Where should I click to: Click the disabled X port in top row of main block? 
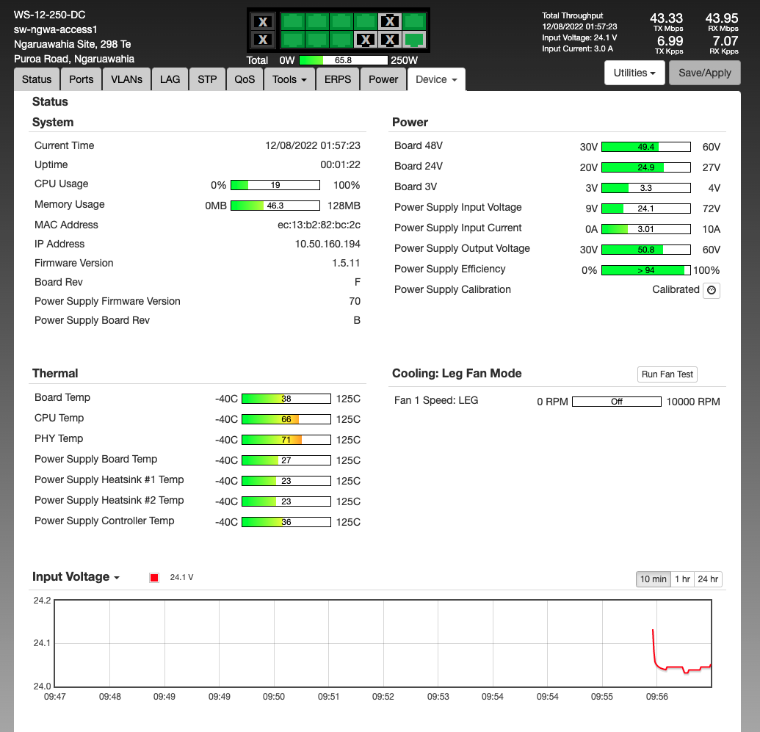point(391,21)
